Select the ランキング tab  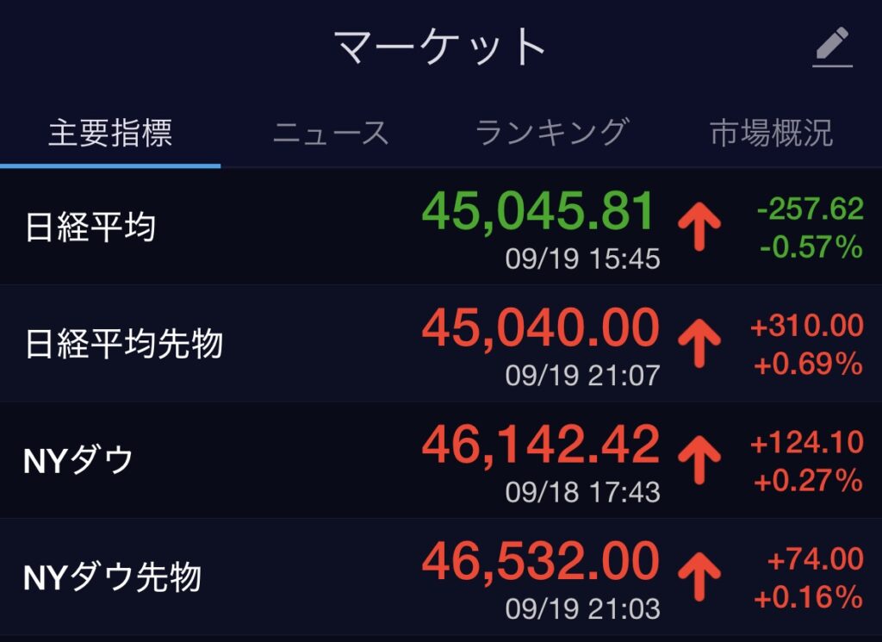click(551, 134)
